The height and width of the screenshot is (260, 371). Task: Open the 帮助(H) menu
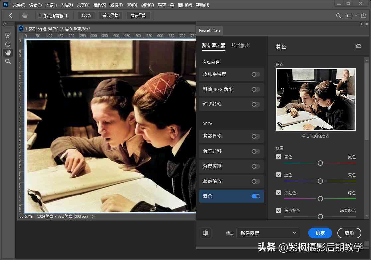(202, 5)
